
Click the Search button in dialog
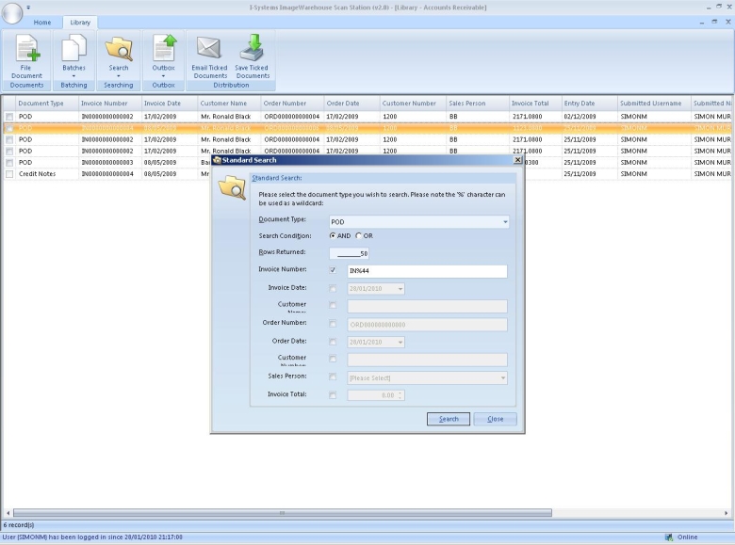(x=449, y=419)
